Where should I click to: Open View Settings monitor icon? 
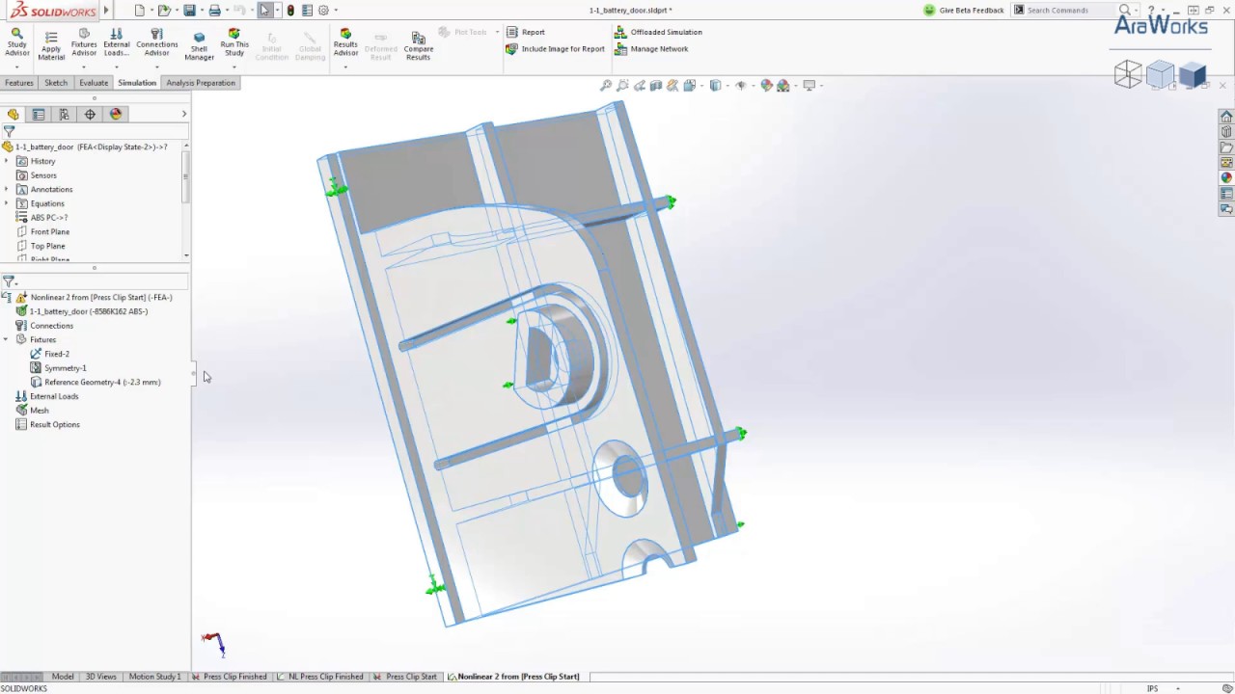[x=809, y=86]
